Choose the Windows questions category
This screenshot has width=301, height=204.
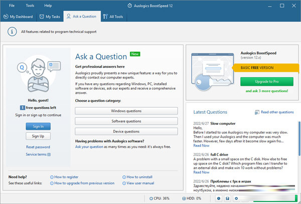125,110
